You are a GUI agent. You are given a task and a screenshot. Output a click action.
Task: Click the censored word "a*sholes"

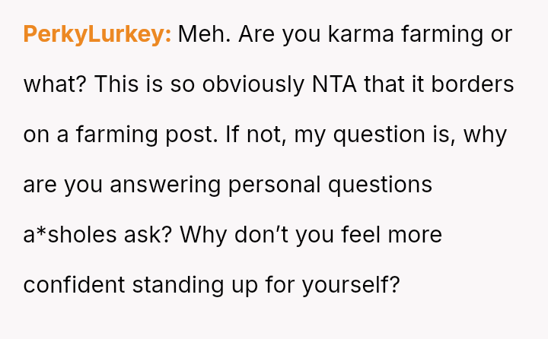[x=68, y=235]
